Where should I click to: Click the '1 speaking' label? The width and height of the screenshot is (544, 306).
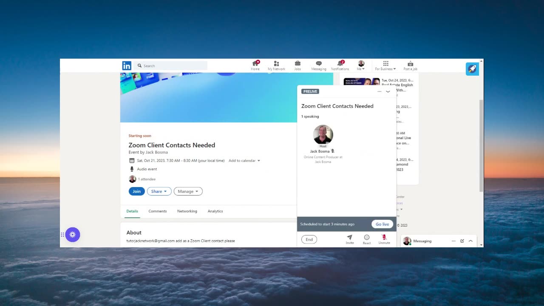click(310, 116)
